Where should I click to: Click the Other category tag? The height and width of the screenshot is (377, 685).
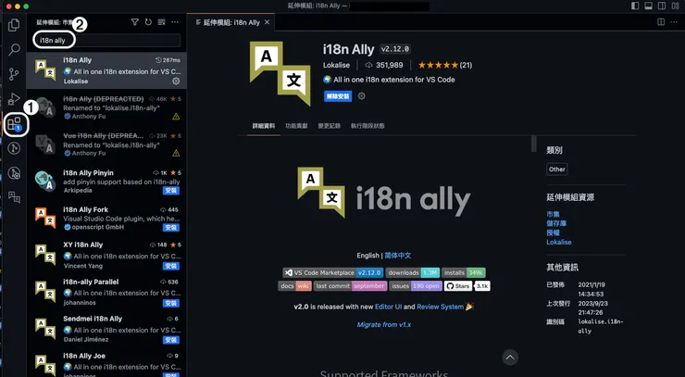click(x=557, y=170)
